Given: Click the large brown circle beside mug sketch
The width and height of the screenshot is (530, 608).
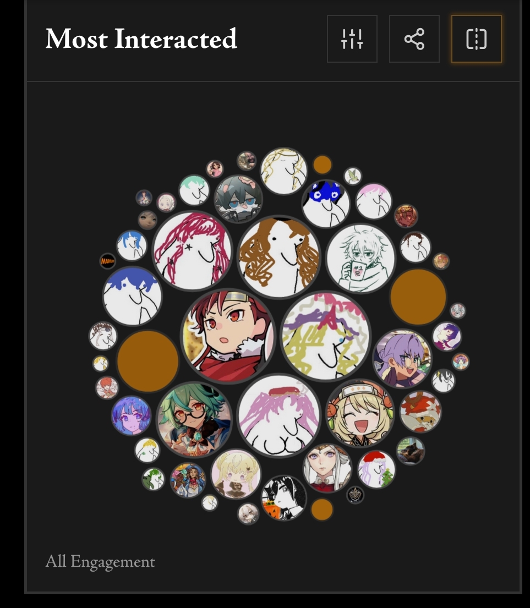Looking at the screenshot, I should tap(418, 297).
